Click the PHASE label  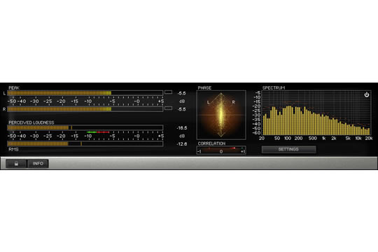coord(204,87)
